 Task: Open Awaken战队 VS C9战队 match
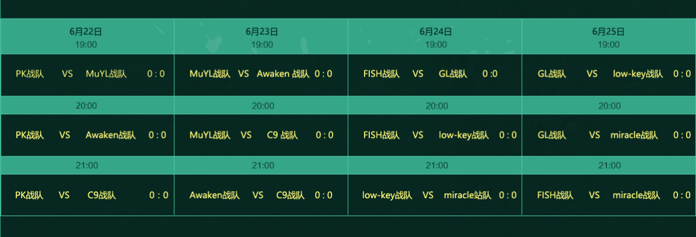261,195
